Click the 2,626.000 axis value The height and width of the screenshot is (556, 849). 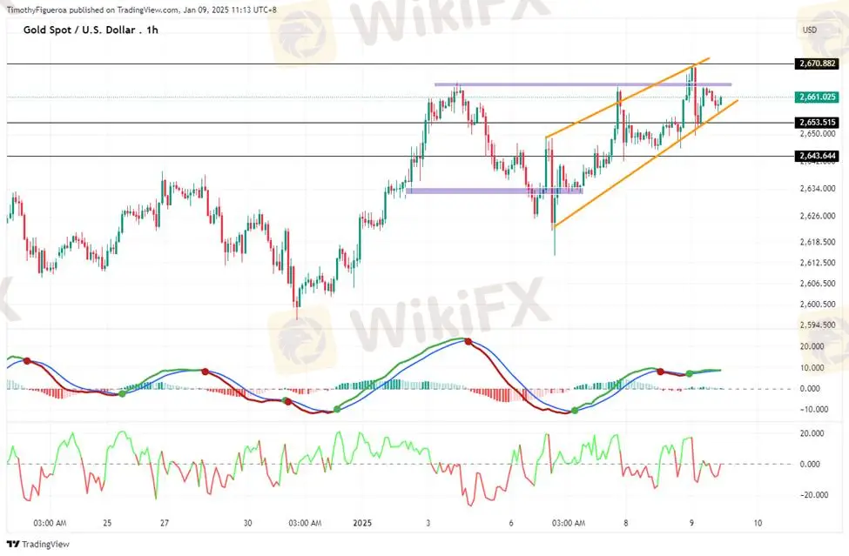pos(817,216)
